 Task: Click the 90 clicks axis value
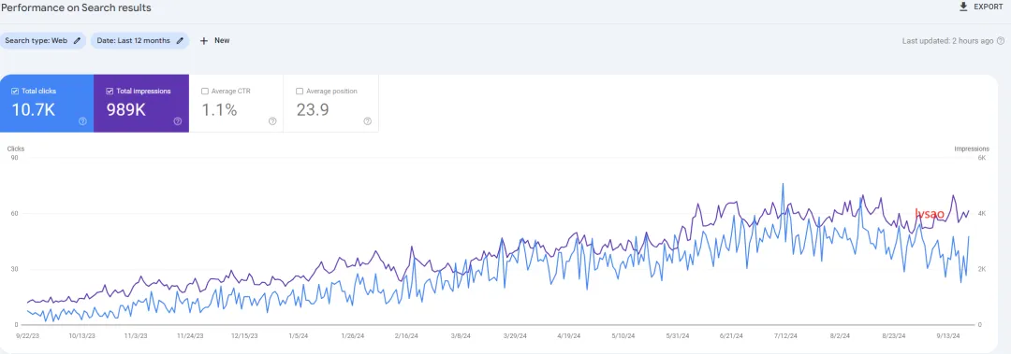tap(13, 158)
